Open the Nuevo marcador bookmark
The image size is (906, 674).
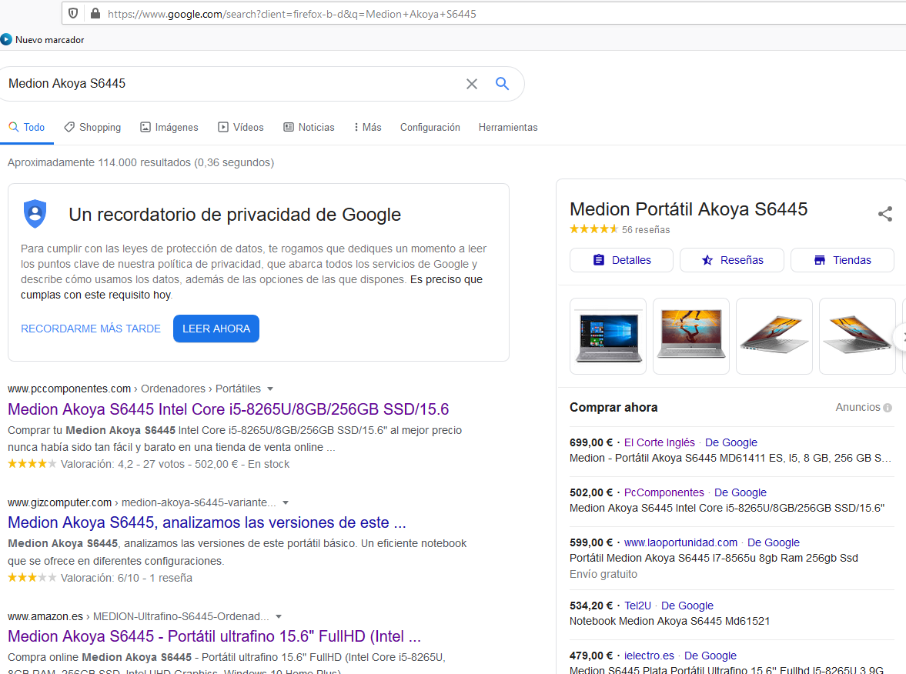pyautogui.click(x=43, y=40)
